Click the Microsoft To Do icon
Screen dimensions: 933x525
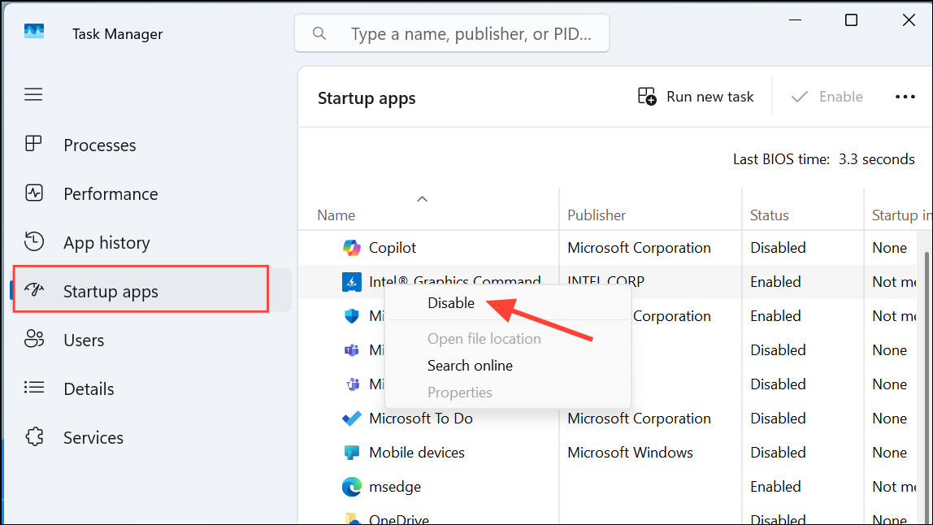[x=351, y=419]
